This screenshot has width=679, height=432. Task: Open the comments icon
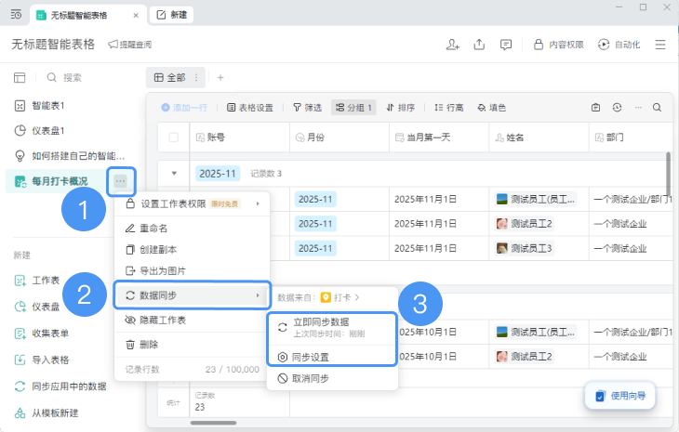[x=505, y=45]
